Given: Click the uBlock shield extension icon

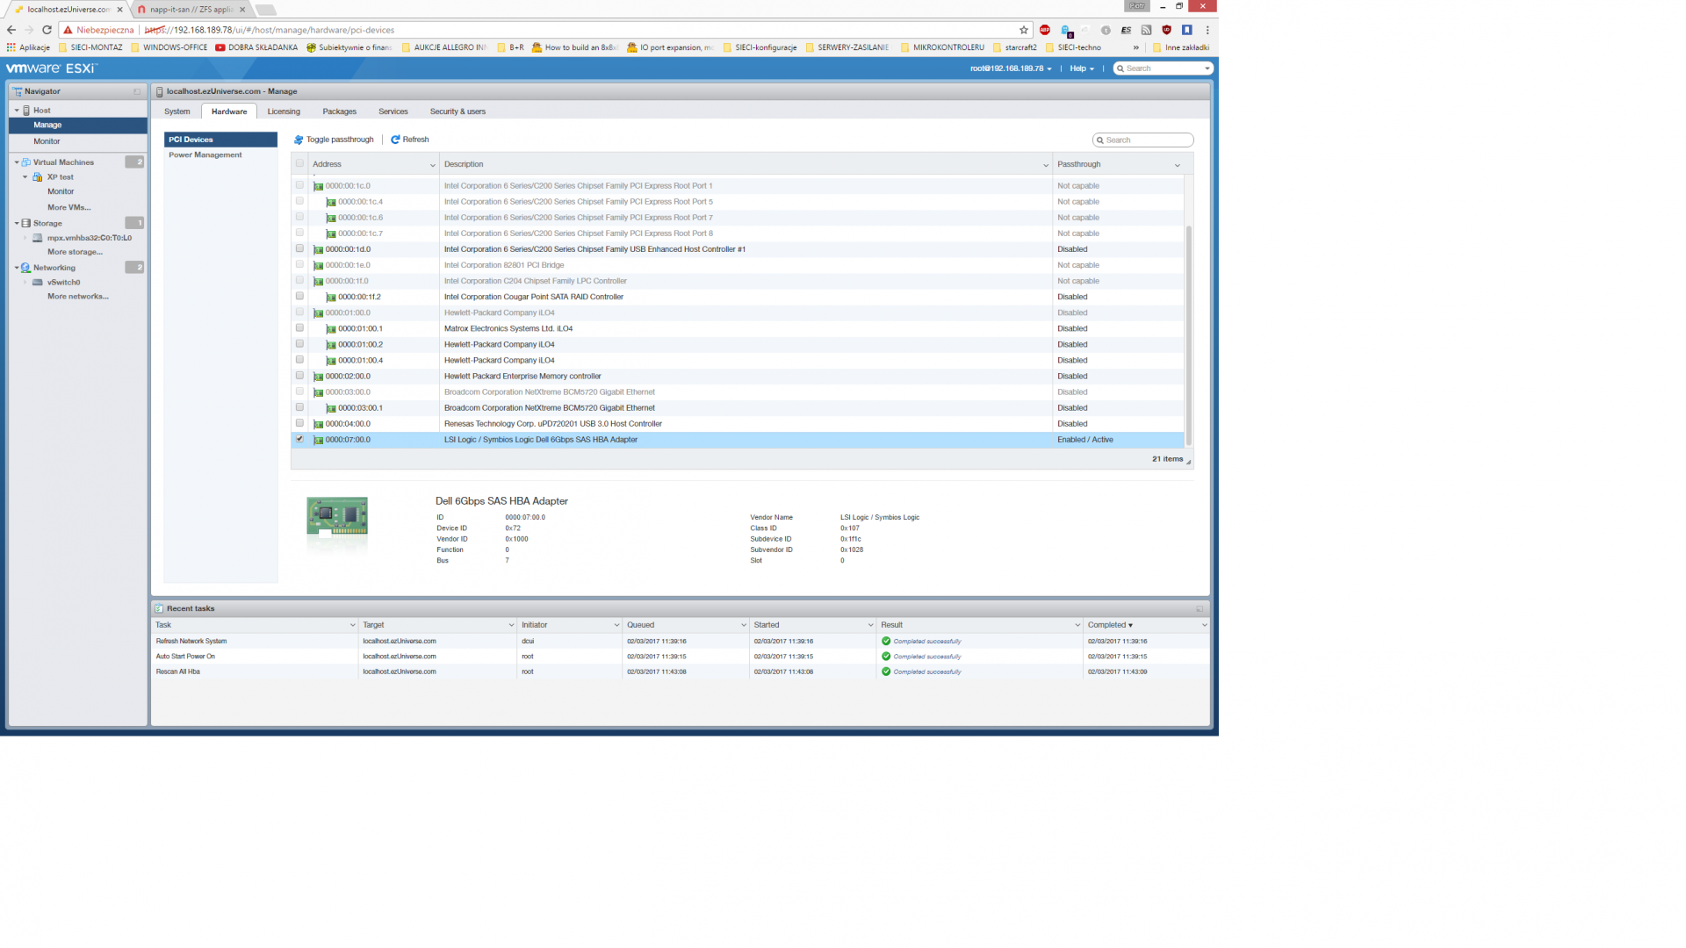Looking at the screenshot, I should [x=1166, y=30].
